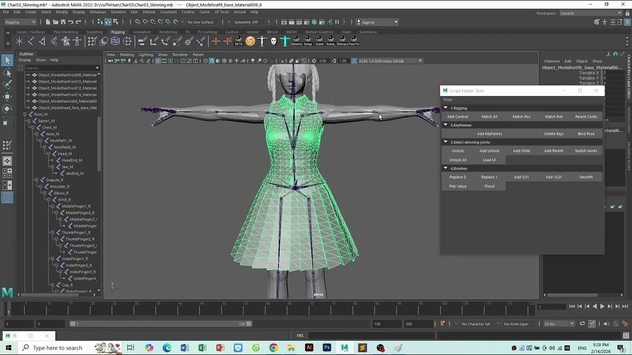Image resolution: width=632 pixels, height=355 pixels.
Task: Collapse the 4.Brushes section
Action: 445,168
